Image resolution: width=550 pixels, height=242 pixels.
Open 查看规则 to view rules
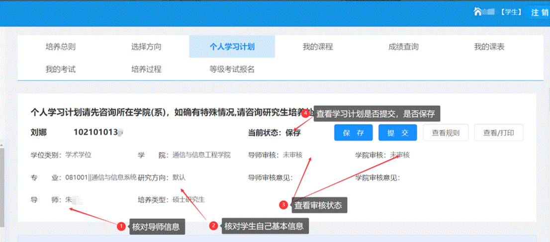coord(446,133)
